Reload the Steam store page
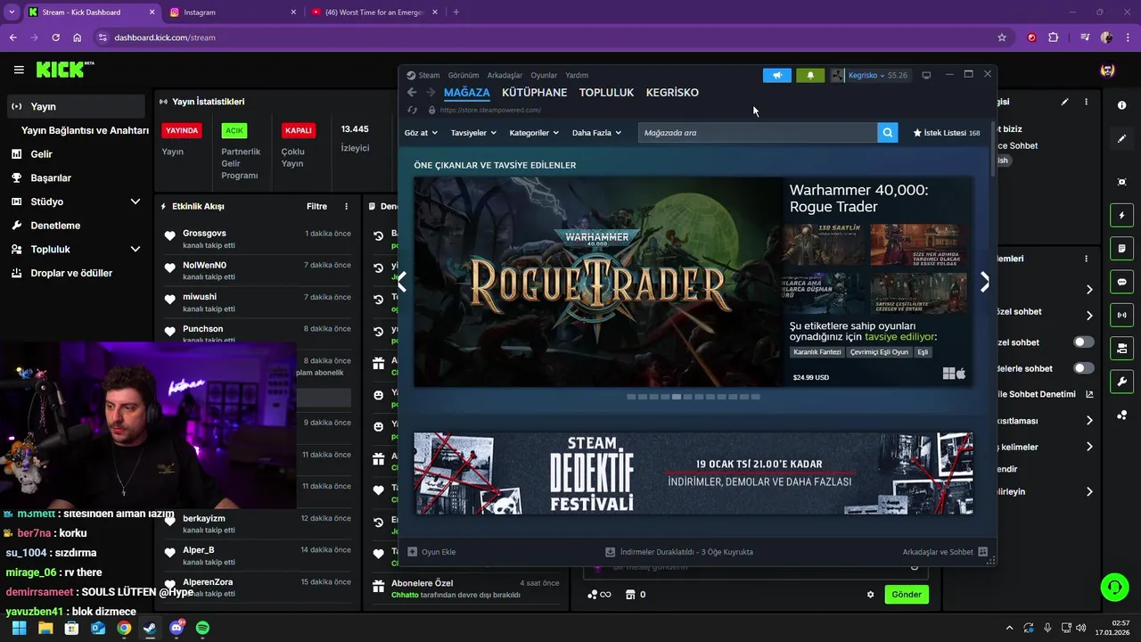Viewport: 1141px width, 642px height. pyautogui.click(x=412, y=110)
